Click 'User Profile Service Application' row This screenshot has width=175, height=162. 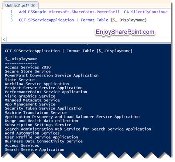[41, 137]
